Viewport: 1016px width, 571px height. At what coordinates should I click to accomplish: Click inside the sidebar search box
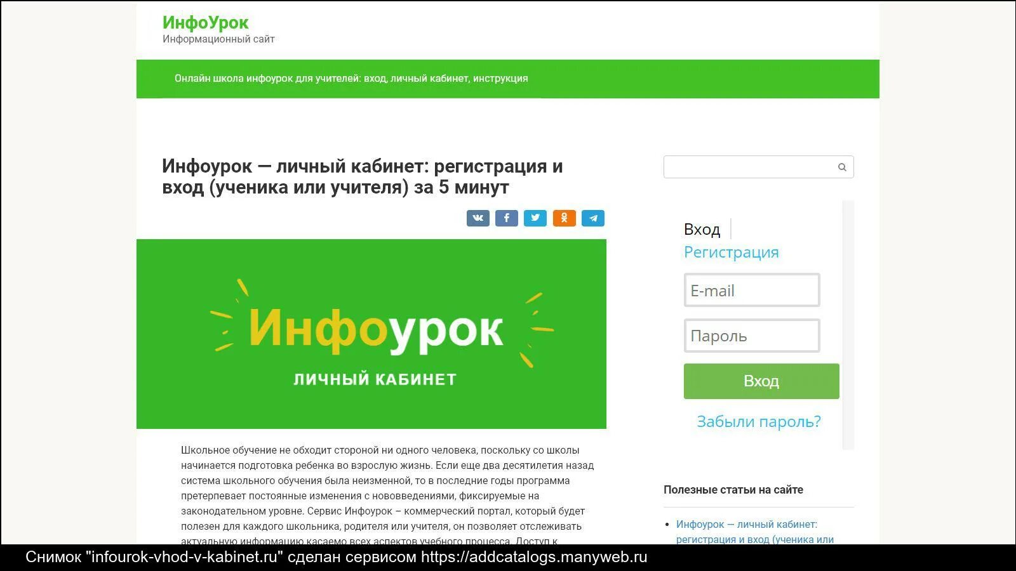(x=749, y=167)
